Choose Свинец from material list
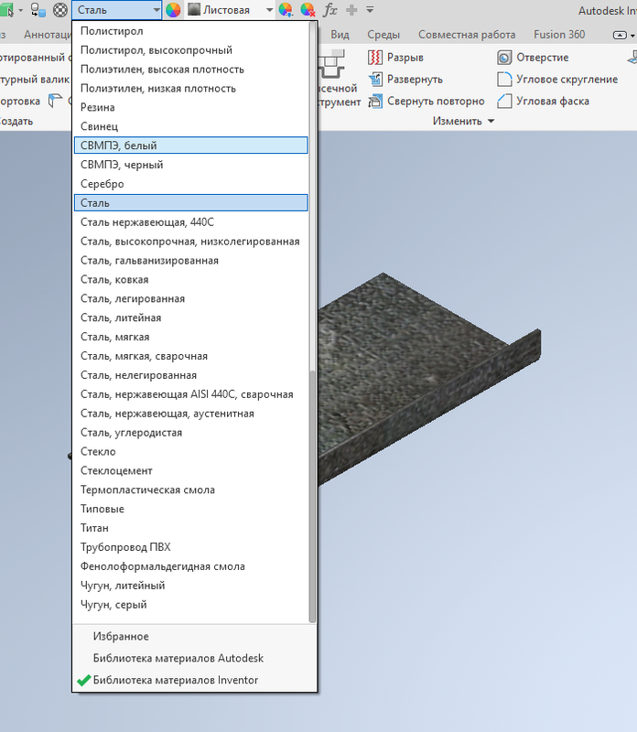This screenshot has height=732, width=637. [x=191, y=126]
